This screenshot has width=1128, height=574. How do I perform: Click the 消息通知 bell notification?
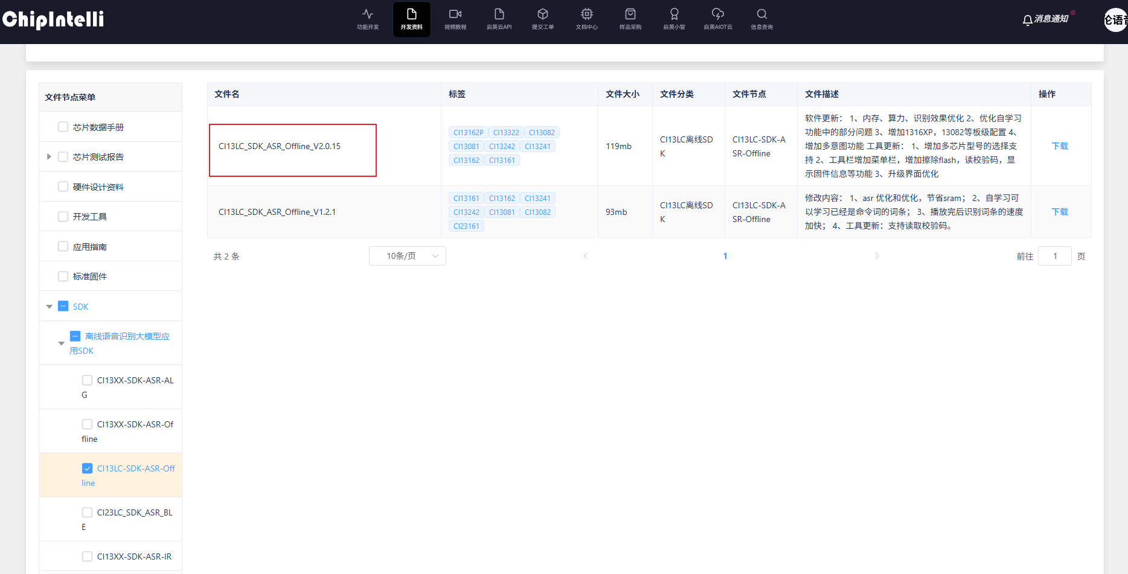[1045, 19]
